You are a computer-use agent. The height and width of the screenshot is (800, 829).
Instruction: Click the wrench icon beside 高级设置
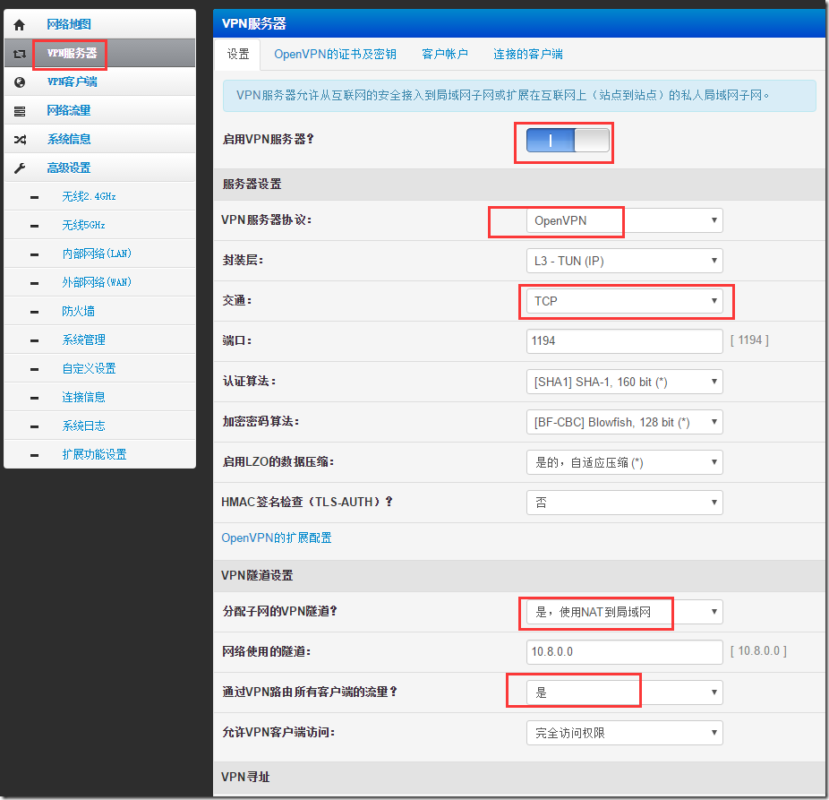pos(20,168)
